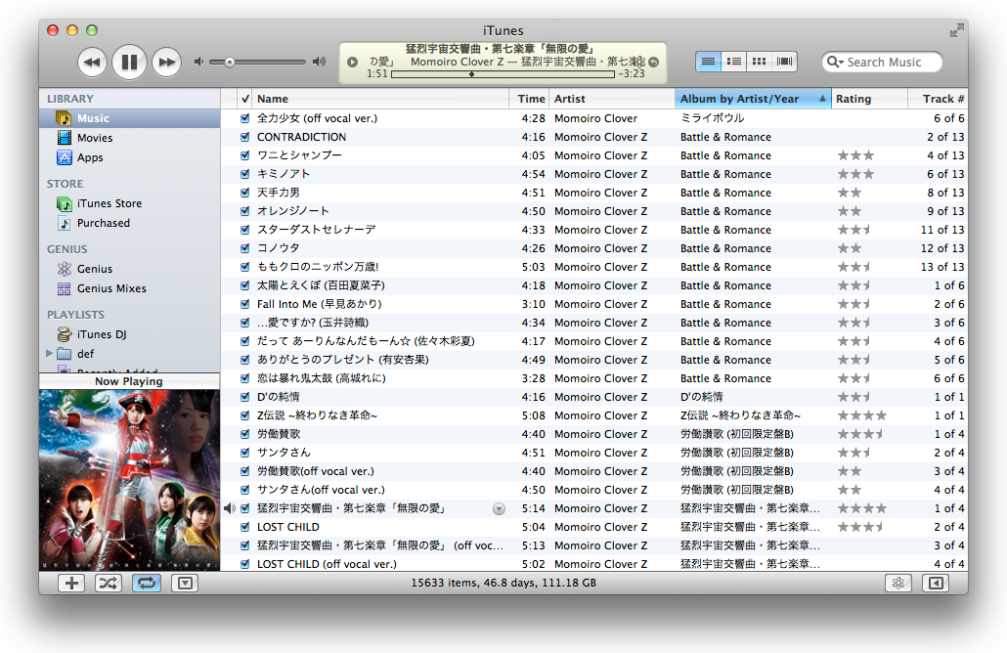
Task: Sort the list by Time column
Action: tap(531, 99)
